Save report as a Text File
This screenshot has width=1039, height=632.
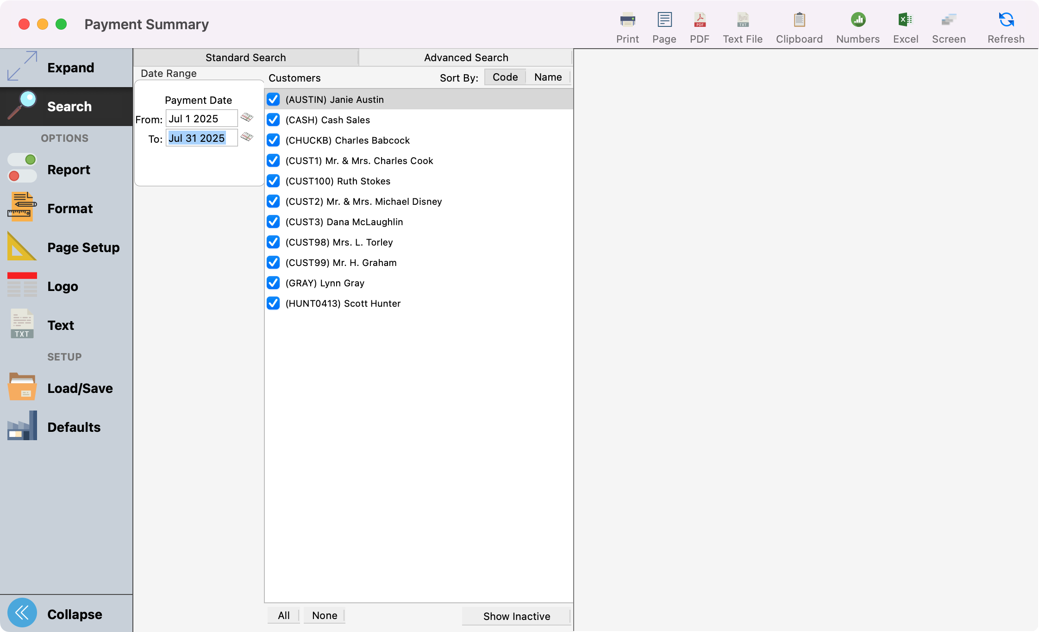(x=742, y=25)
